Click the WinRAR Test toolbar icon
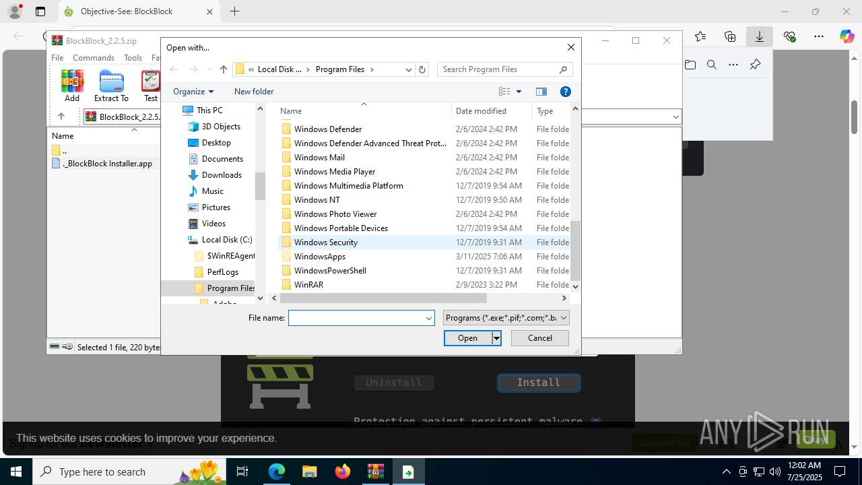Image resolution: width=862 pixels, height=485 pixels. click(x=151, y=86)
